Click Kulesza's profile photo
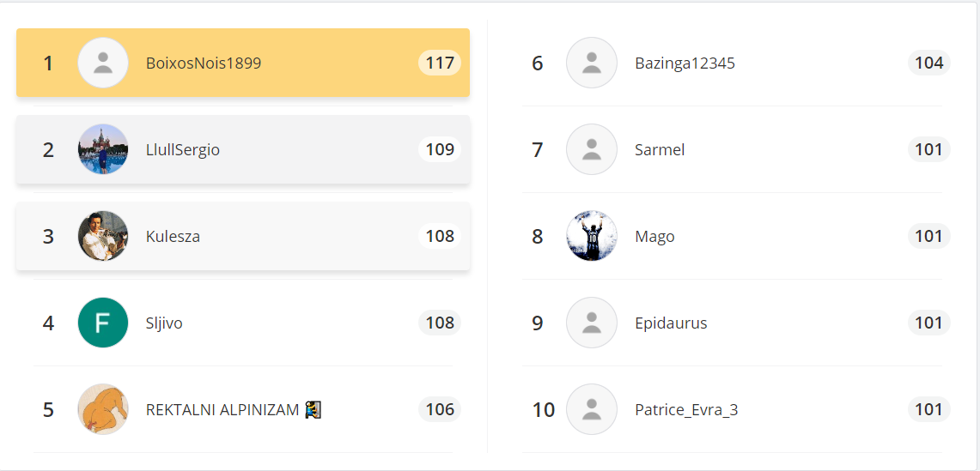 103,236
